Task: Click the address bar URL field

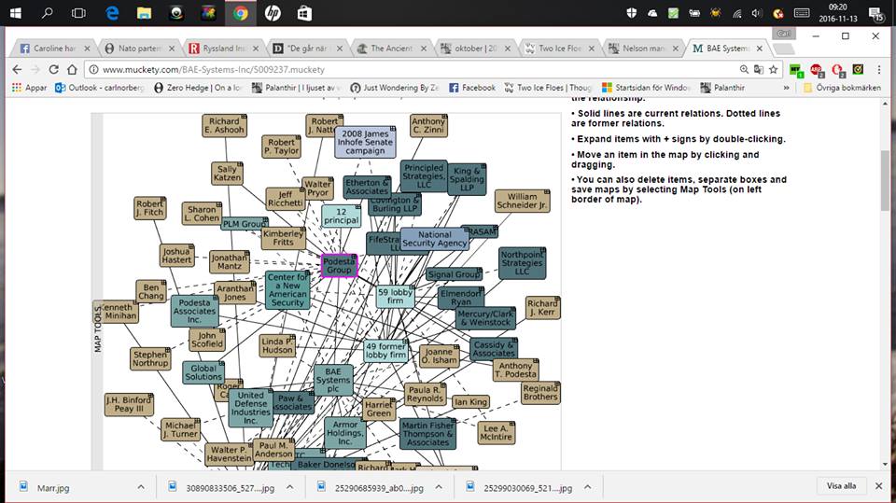Action: (x=373, y=69)
